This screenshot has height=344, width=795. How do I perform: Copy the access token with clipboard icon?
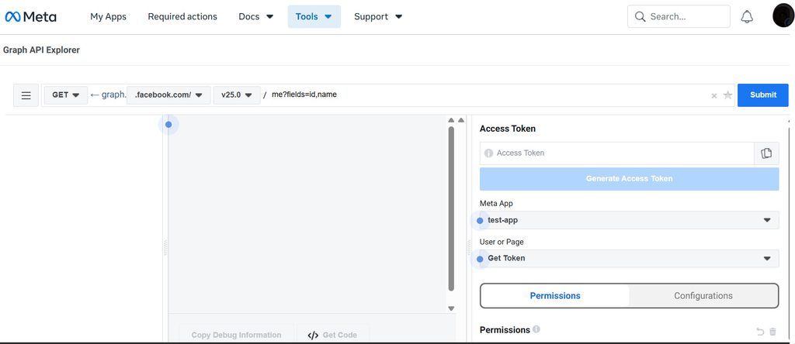[766, 153]
